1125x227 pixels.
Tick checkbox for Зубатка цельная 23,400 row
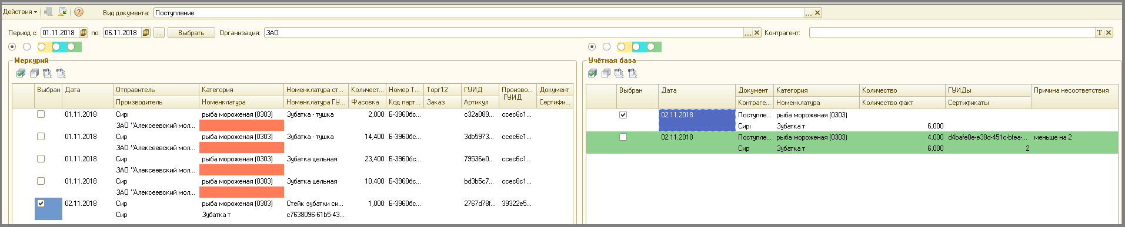pos(41,159)
